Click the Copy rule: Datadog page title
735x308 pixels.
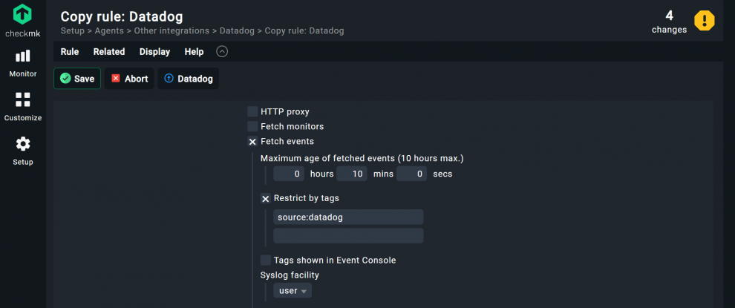tap(122, 16)
